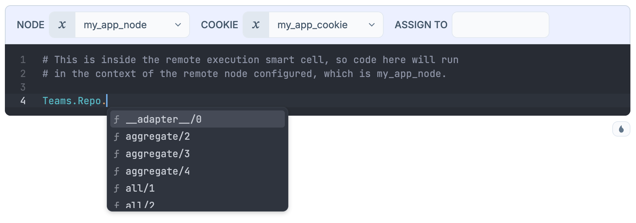Select the __adapter__/0 completion
The width and height of the screenshot is (636, 223).
[163, 119]
